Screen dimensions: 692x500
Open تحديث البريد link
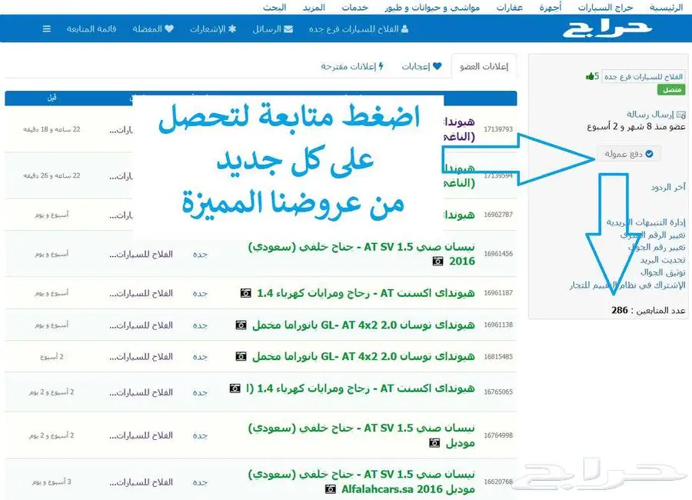point(663,260)
